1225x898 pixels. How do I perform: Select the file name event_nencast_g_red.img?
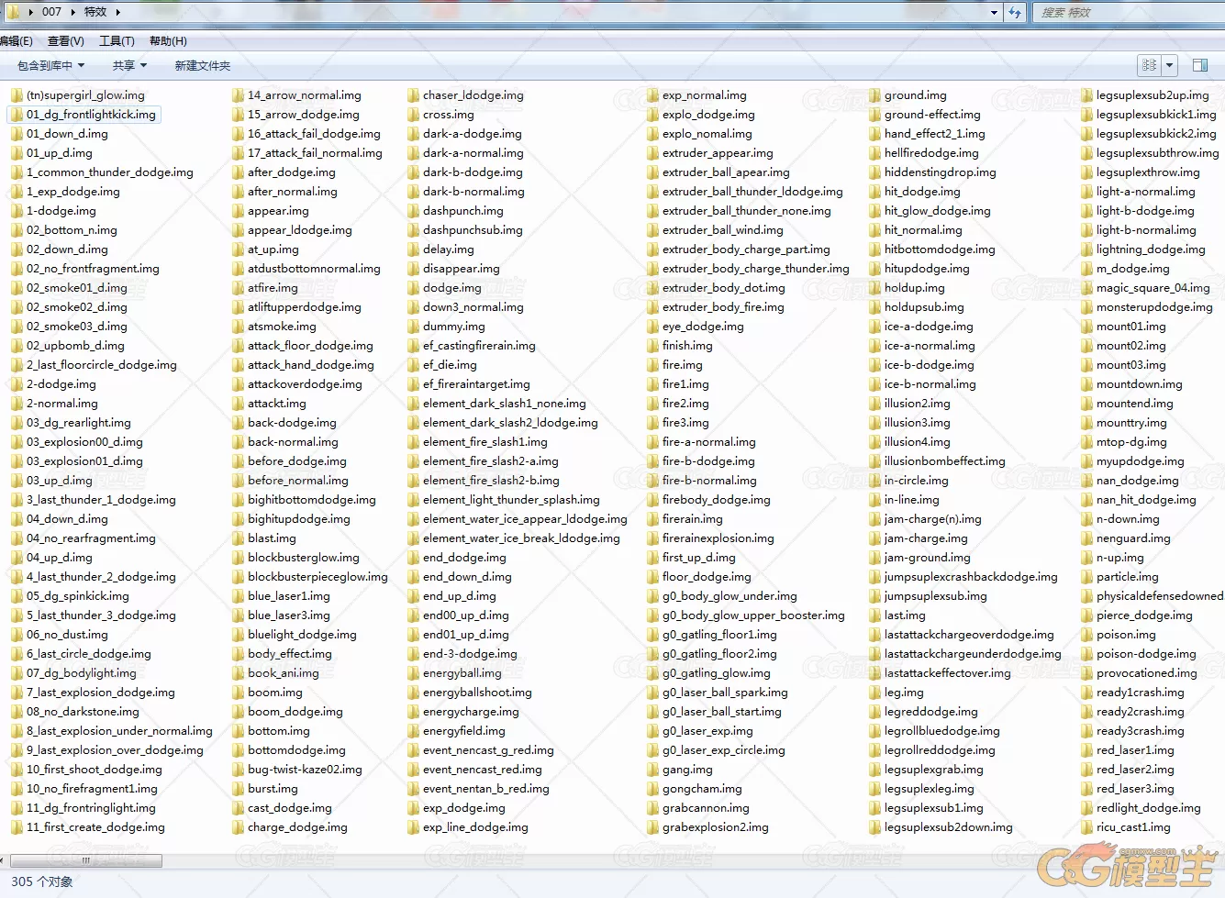pos(488,750)
